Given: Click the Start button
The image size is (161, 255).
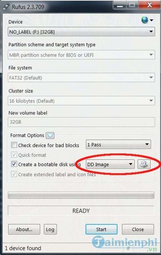Looking at the screenshot, I should coord(101,229).
